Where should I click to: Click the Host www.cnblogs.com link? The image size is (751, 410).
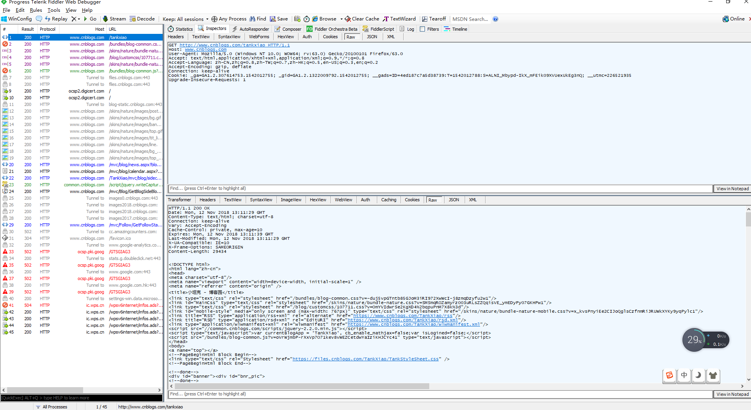pos(206,49)
